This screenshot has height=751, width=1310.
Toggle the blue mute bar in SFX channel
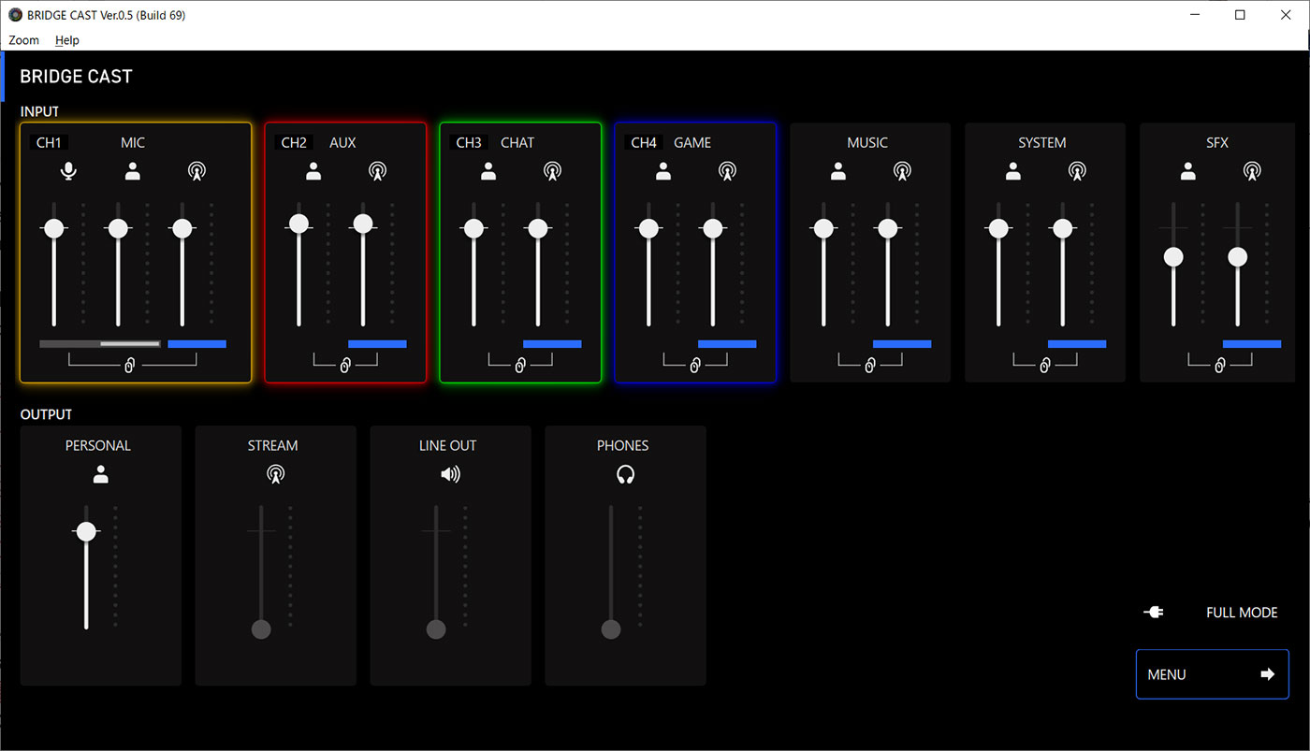click(1252, 344)
